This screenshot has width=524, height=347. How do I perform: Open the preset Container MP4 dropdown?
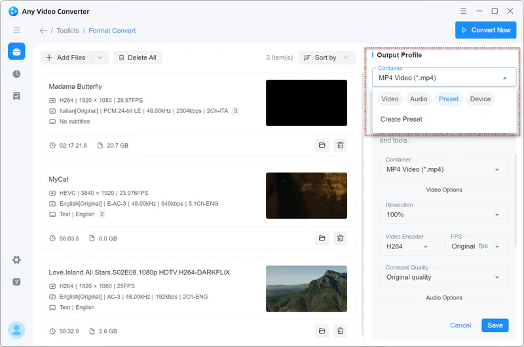pos(444,169)
